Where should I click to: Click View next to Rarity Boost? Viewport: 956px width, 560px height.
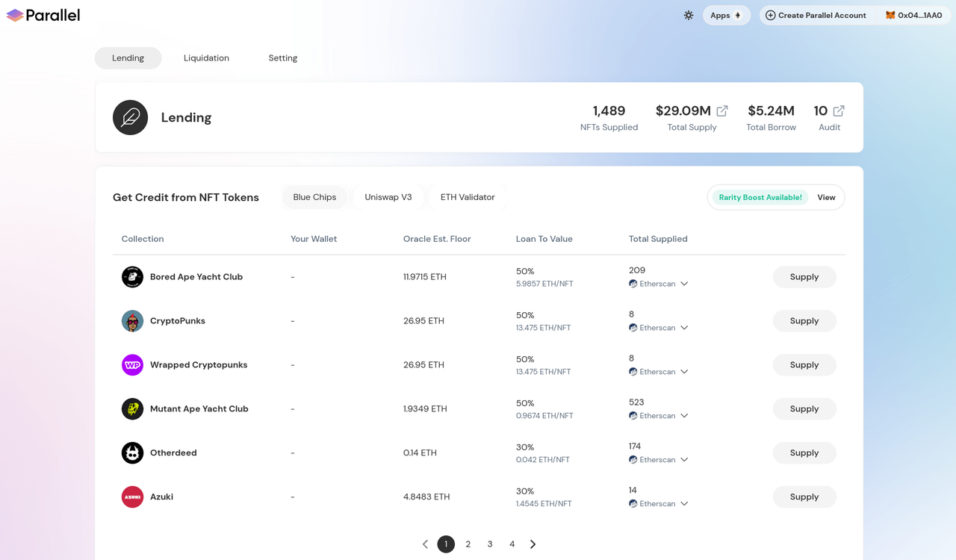pos(826,198)
